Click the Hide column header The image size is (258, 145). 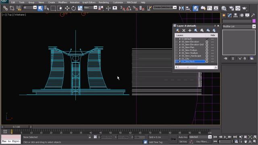(213, 35)
